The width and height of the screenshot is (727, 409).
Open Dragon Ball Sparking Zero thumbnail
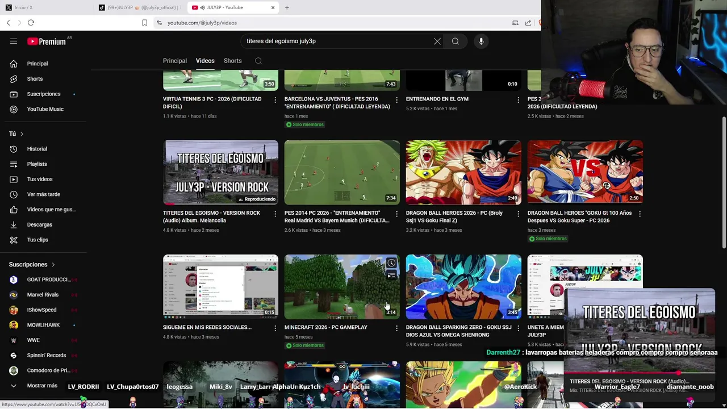(x=463, y=286)
